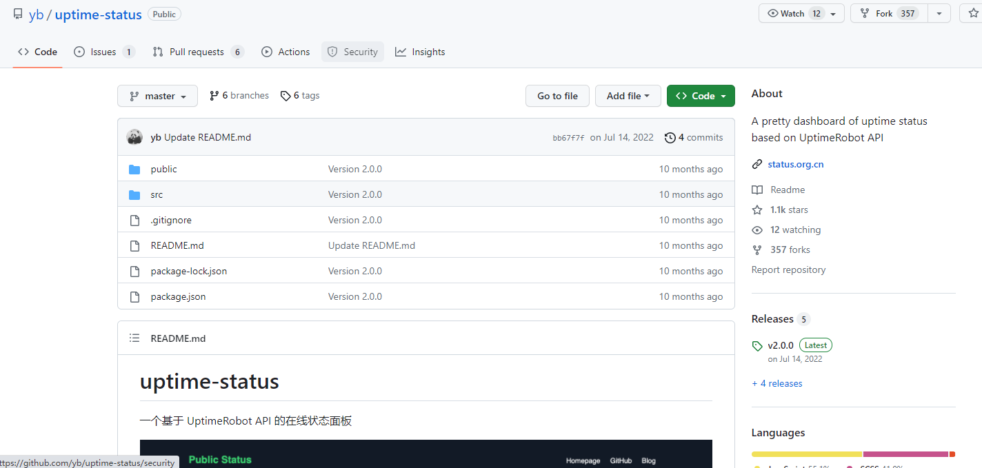982x468 pixels.
Task: Click the package-lock.json file icon
Action: click(134, 271)
